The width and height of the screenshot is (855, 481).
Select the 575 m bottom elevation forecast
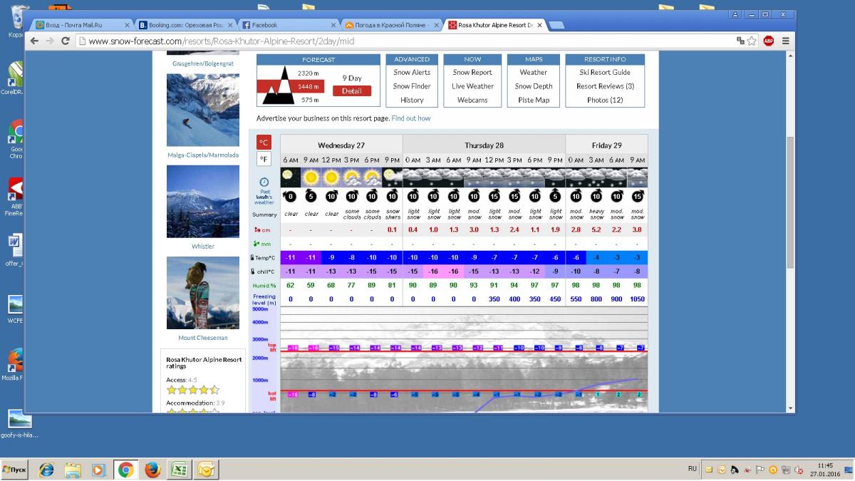coord(309,100)
